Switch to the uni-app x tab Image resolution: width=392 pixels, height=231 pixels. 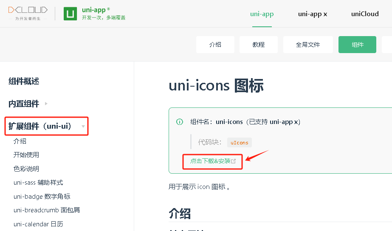pyautogui.click(x=313, y=14)
